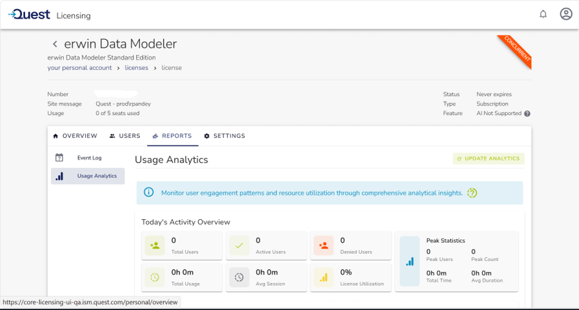Open the Event Log report
Screen dimensions: 579x310
point(88,158)
